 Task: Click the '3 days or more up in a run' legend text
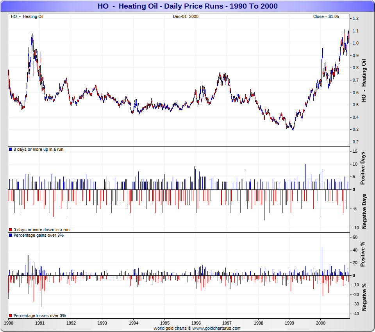click(x=38, y=150)
